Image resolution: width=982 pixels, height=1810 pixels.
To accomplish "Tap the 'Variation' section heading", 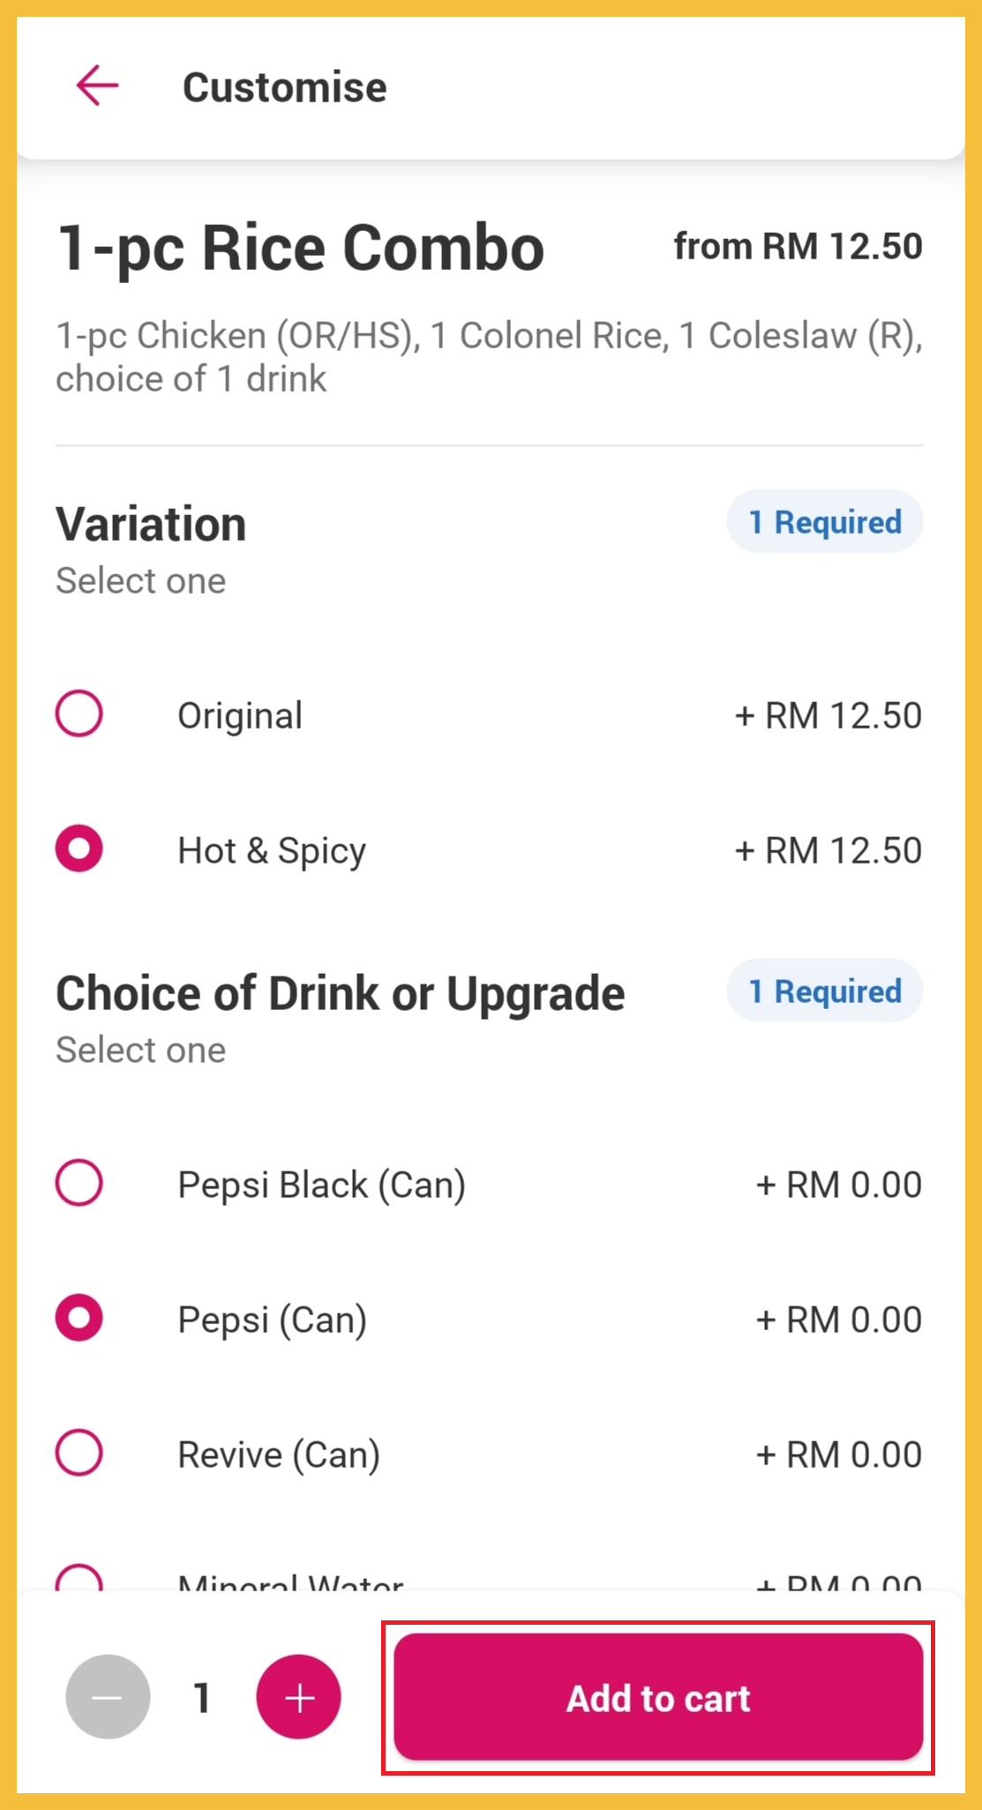I will (151, 525).
